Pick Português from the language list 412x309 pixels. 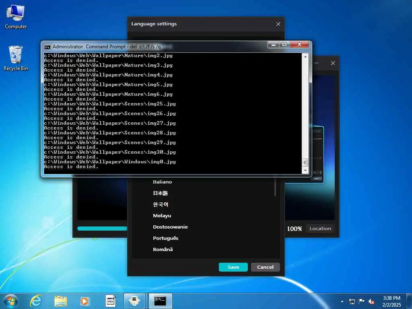(x=165, y=238)
